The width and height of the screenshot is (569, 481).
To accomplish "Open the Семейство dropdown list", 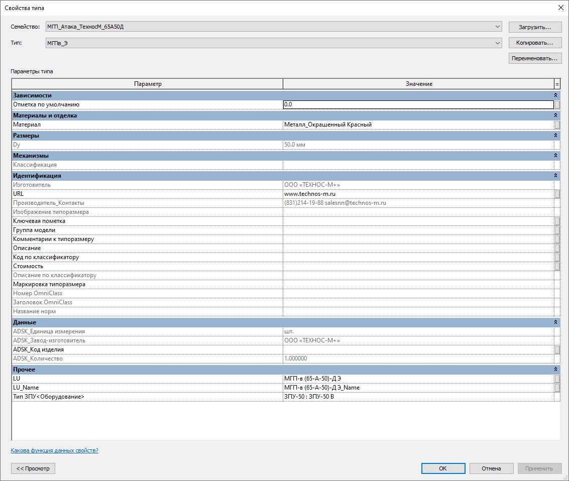I will coord(497,27).
